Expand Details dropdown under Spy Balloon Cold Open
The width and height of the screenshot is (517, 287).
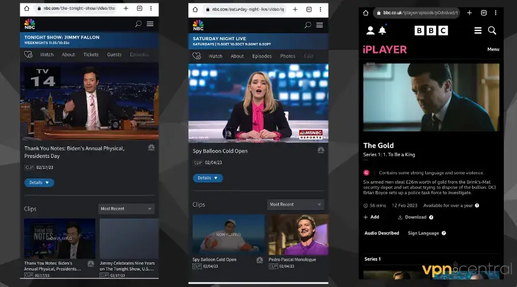(x=208, y=178)
